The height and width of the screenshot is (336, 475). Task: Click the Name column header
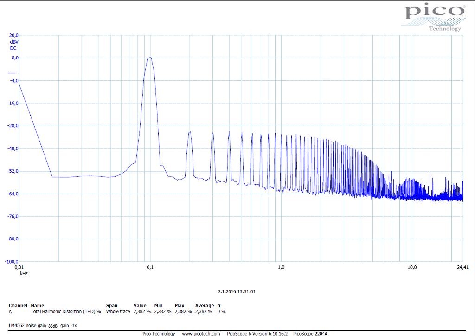[x=37, y=306]
